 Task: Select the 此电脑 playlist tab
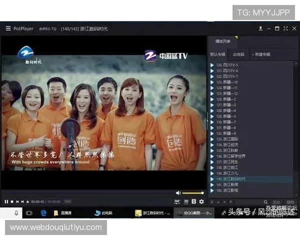coord(238,54)
